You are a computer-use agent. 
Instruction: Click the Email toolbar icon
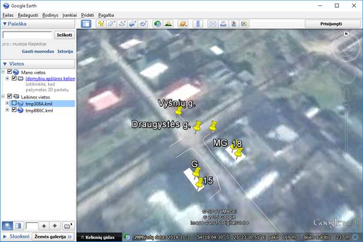[x=212, y=24]
